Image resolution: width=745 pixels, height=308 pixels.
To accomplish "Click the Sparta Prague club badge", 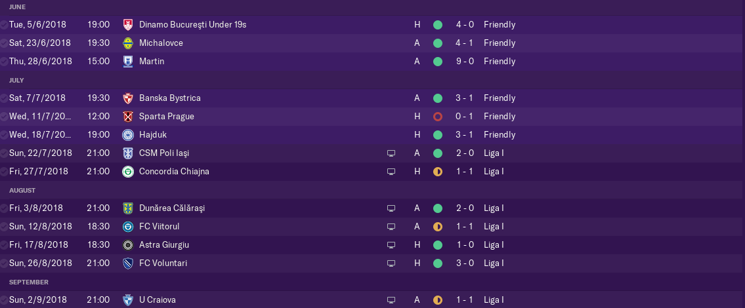I will (128, 116).
